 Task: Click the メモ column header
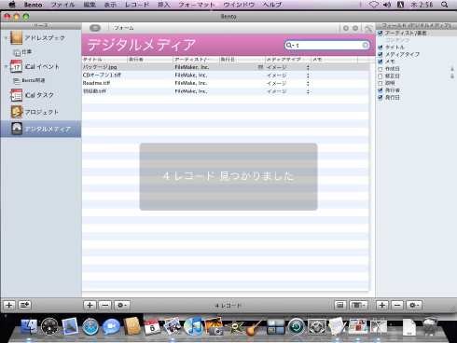pos(335,59)
